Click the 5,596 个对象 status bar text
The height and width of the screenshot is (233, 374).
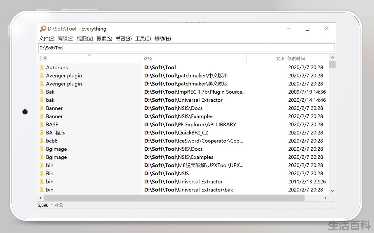coord(50,205)
